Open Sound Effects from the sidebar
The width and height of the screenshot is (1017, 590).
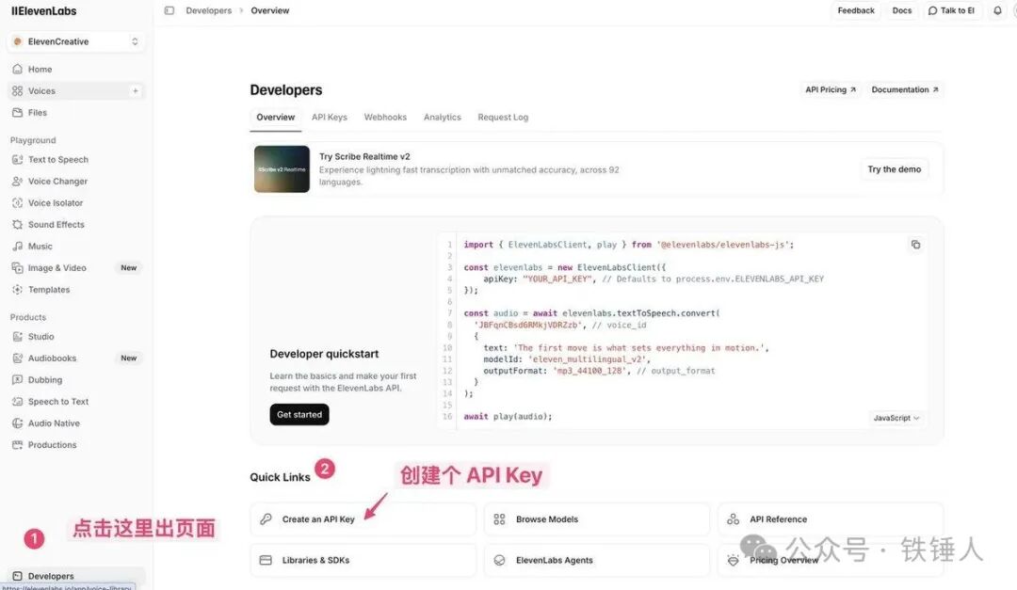pyautogui.click(x=56, y=225)
